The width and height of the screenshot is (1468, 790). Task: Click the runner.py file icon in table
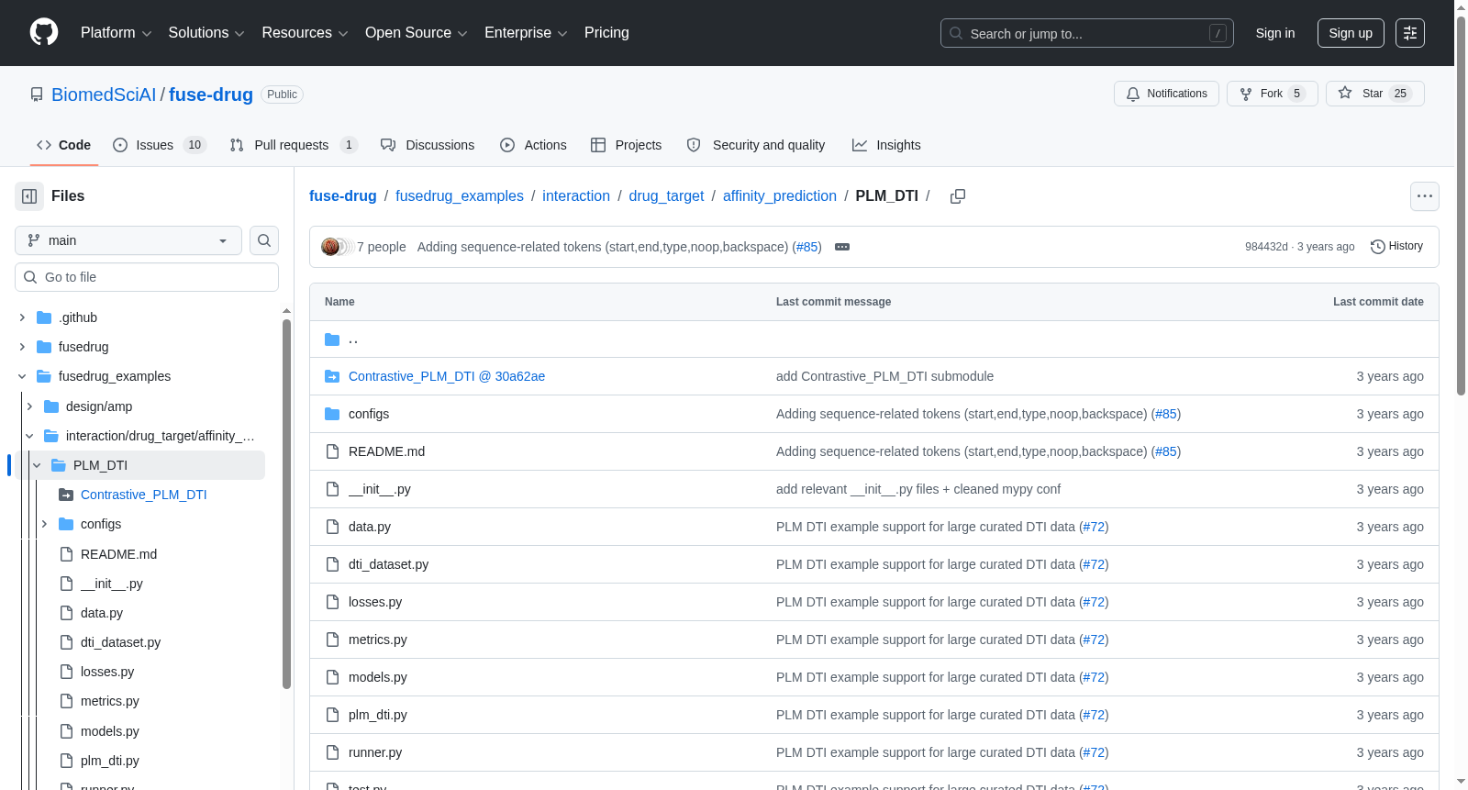332,752
